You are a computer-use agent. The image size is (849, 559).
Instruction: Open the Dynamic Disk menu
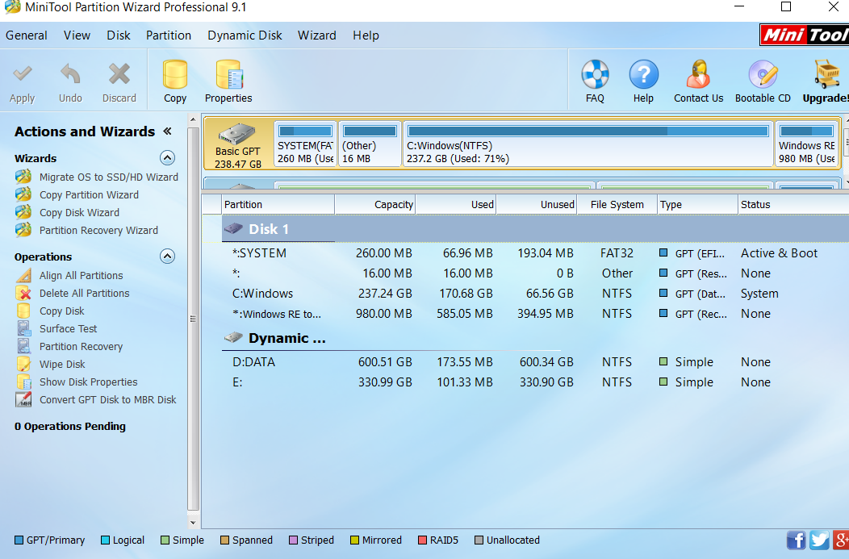(245, 35)
